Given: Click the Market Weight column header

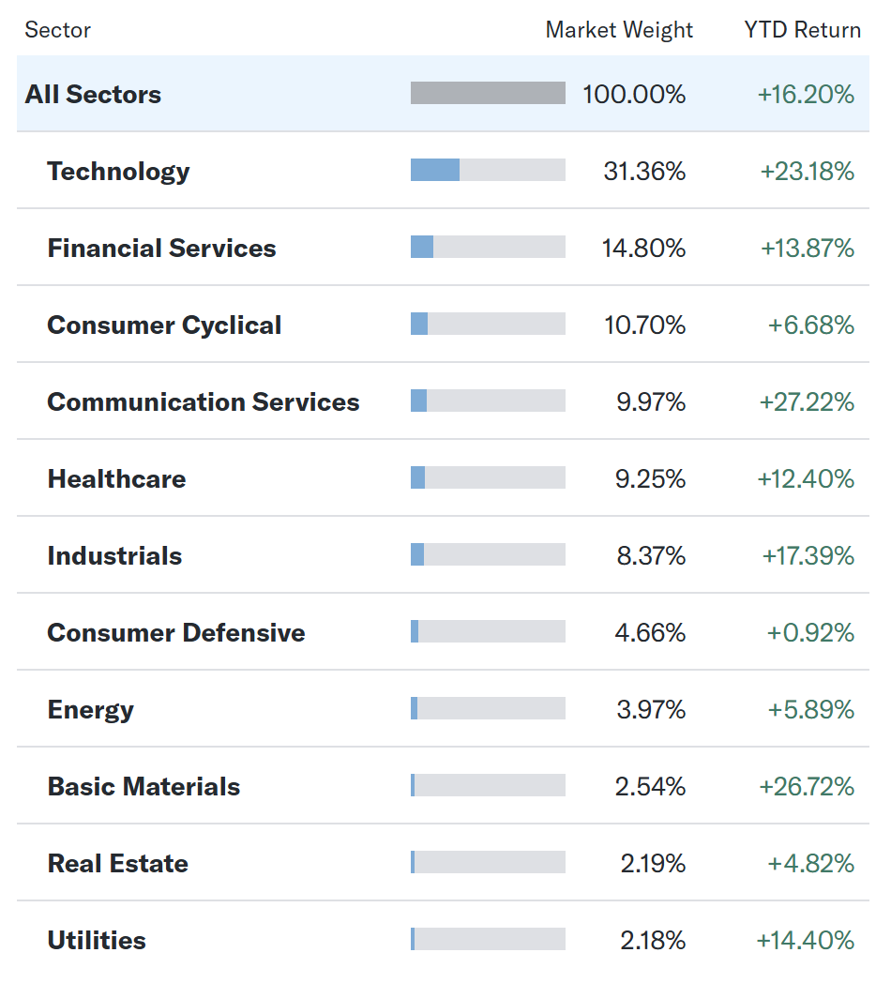Looking at the screenshot, I should point(619,30).
